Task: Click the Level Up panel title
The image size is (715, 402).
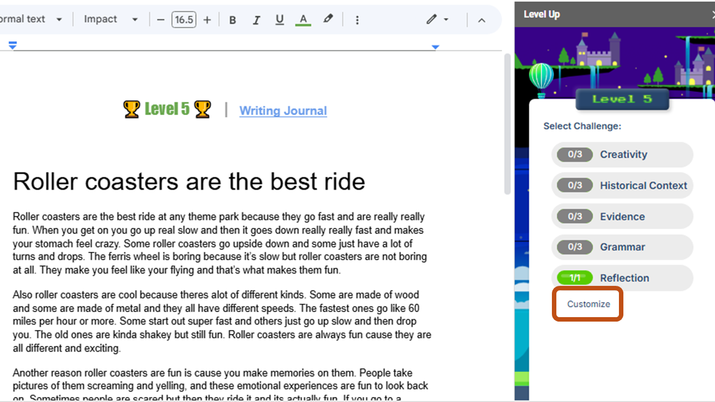Action: 541,15
